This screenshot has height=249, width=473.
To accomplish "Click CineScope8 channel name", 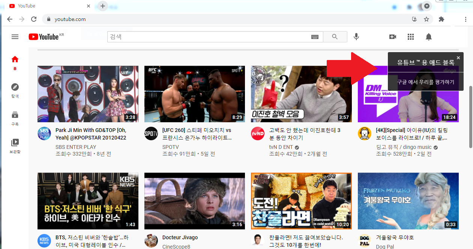I will 176,246.
